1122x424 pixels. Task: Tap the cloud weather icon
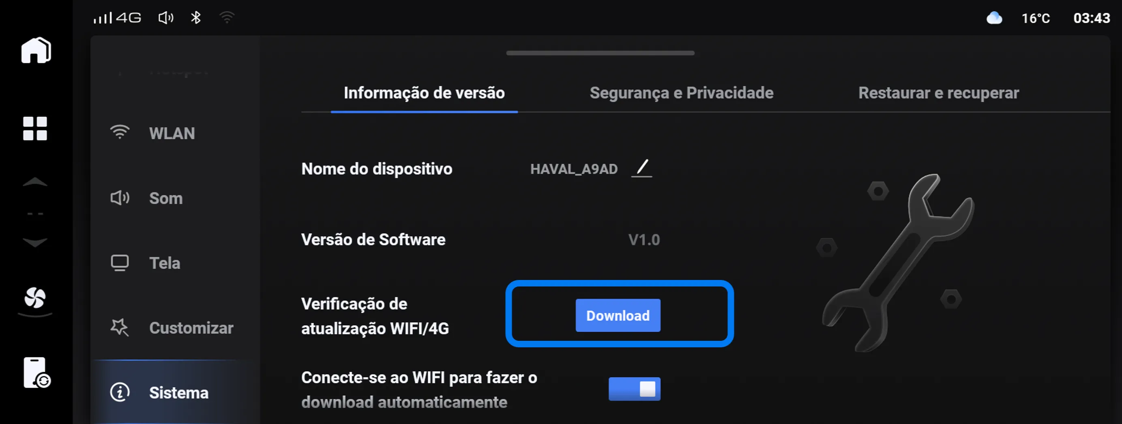pos(994,18)
